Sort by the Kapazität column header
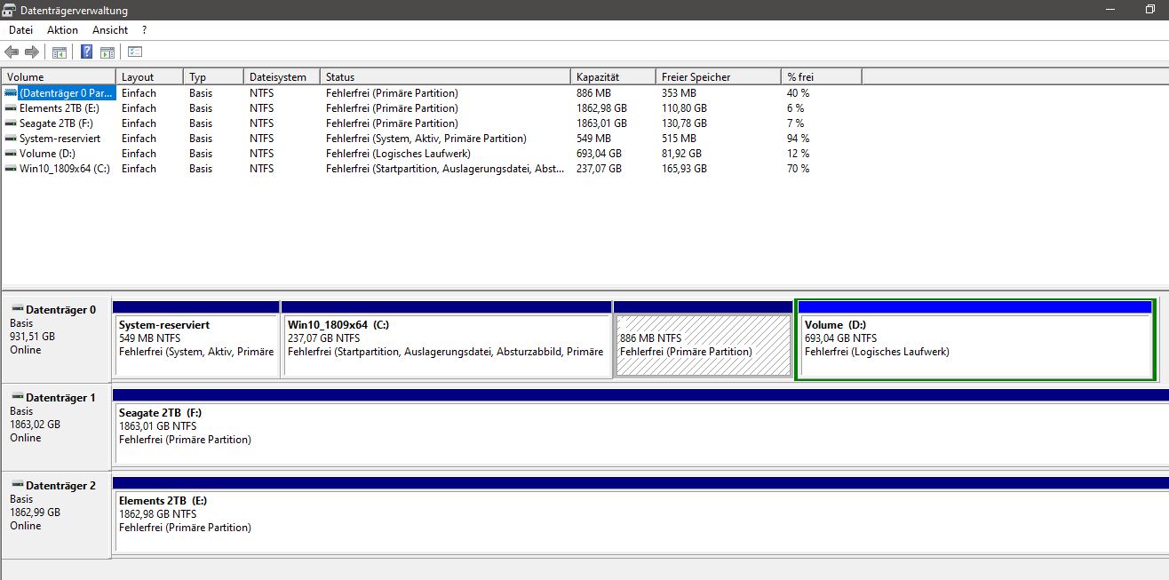The height and width of the screenshot is (580, 1169). click(x=613, y=77)
